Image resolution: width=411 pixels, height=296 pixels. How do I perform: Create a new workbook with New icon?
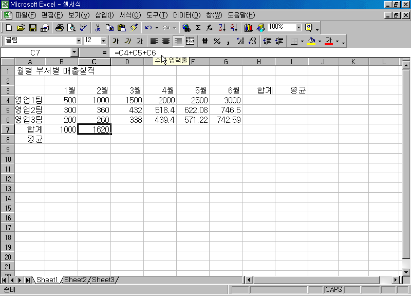9,28
